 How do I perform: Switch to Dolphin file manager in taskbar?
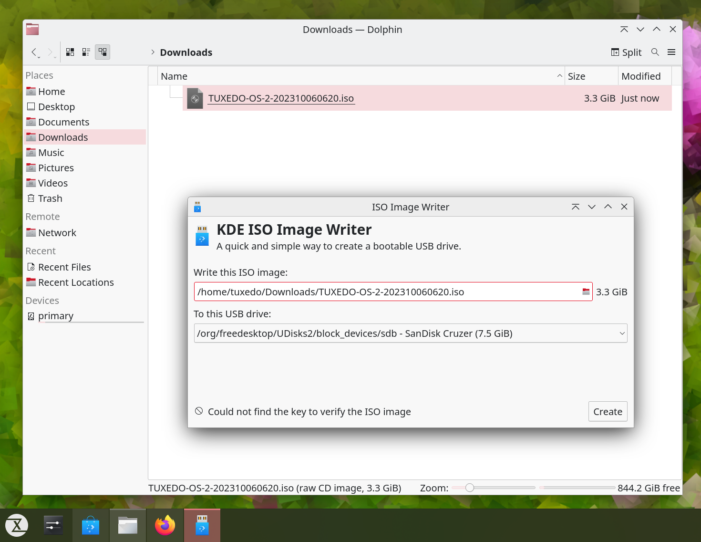[x=128, y=525]
